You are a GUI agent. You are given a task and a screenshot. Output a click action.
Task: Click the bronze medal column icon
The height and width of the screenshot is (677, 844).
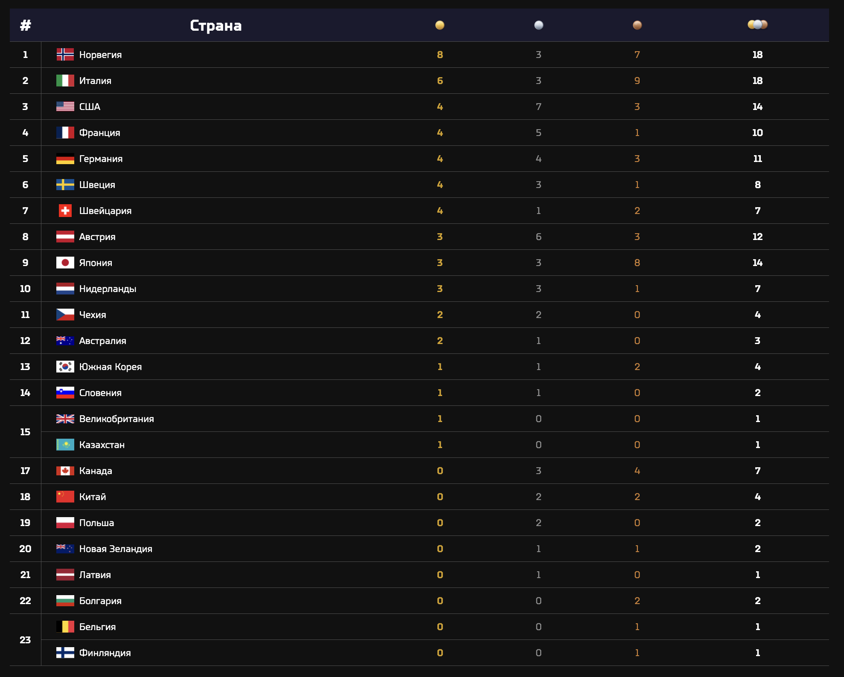click(x=637, y=25)
